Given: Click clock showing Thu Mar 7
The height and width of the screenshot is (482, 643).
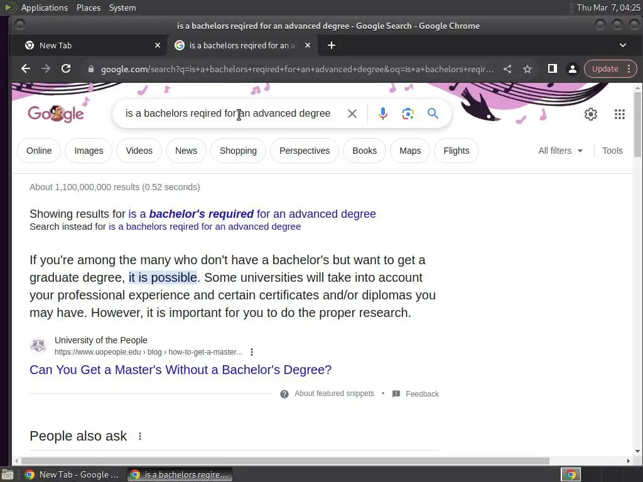Looking at the screenshot, I should pos(608,8).
